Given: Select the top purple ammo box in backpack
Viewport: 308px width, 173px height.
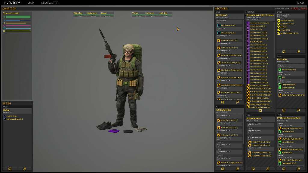Looking at the screenshot, I should (x=248, y=23).
